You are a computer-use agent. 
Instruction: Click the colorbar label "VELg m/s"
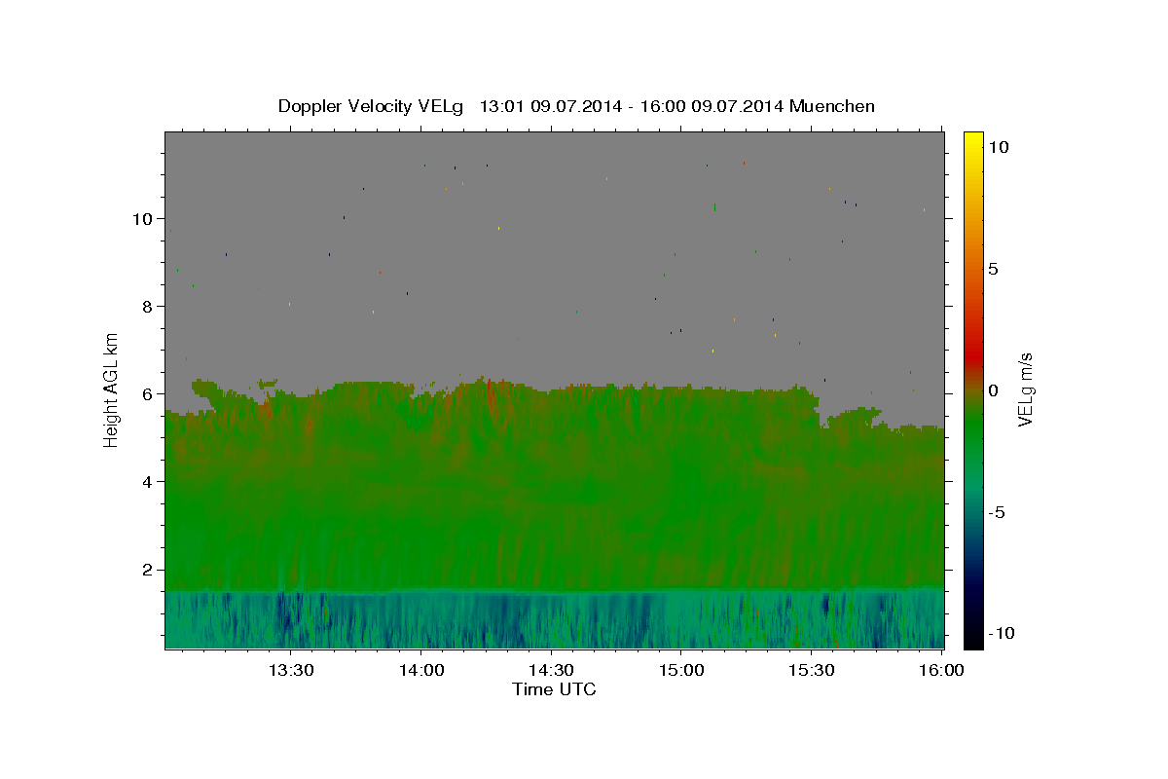[1025, 390]
